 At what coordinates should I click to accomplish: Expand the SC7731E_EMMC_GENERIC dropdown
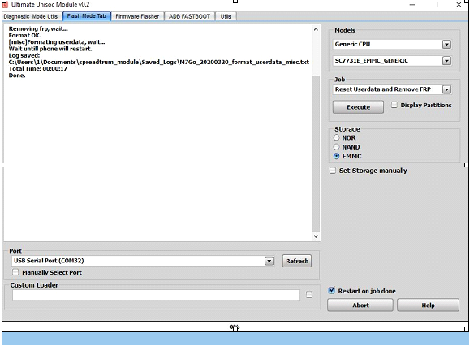[x=446, y=61]
